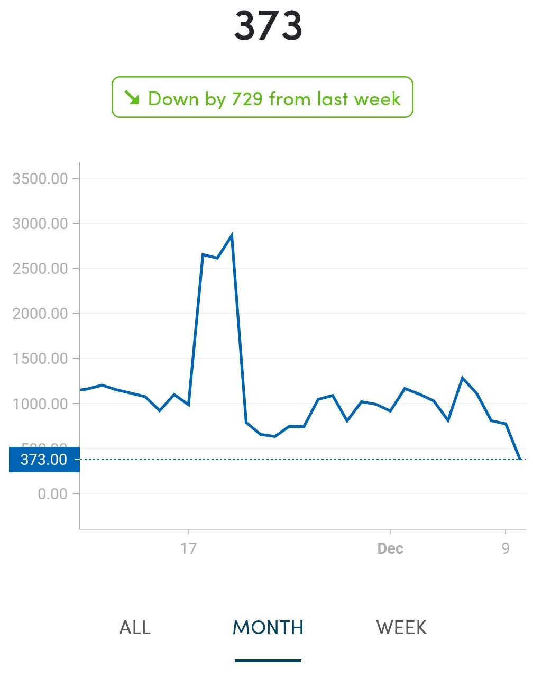Tap the 2500.00 y-axis label

click(40, 269)
